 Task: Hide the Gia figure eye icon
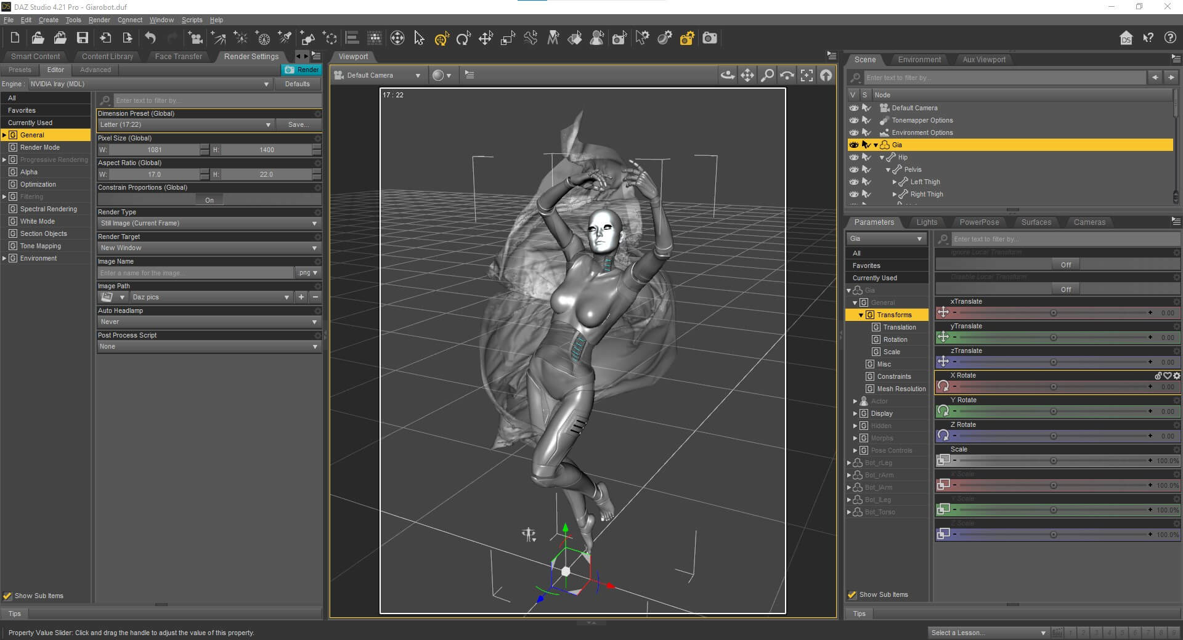[854, 145]
